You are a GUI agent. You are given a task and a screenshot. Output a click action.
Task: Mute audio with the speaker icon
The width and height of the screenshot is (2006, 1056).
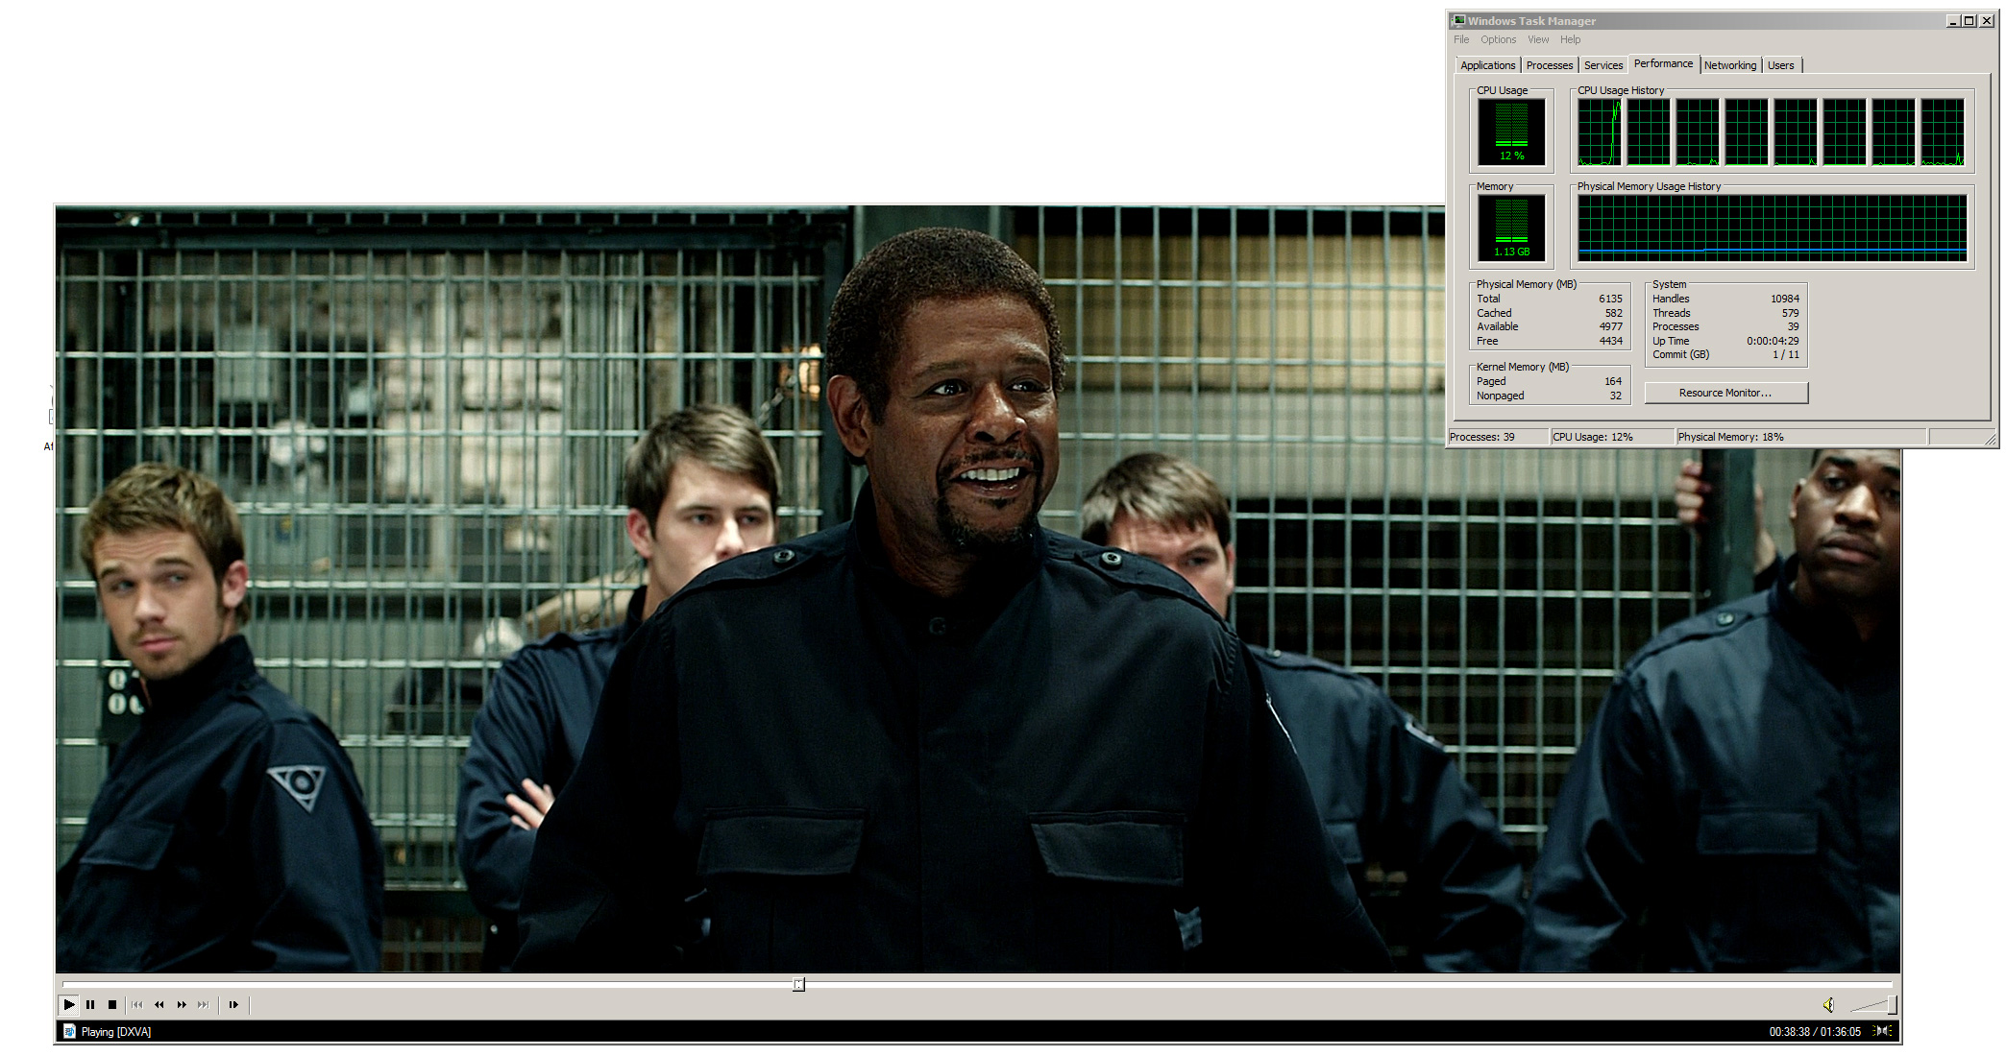click(1828, 1005)
